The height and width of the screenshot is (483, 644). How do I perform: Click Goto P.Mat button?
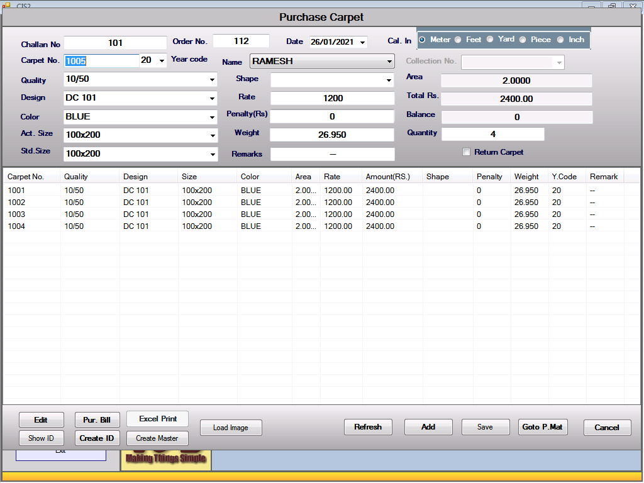coord(543,427)
